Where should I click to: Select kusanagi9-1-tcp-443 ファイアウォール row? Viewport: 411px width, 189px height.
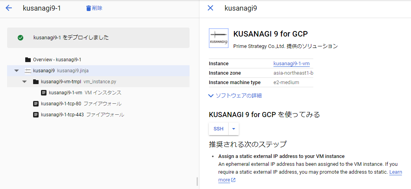pyautogui.click(x=98, y=115)
